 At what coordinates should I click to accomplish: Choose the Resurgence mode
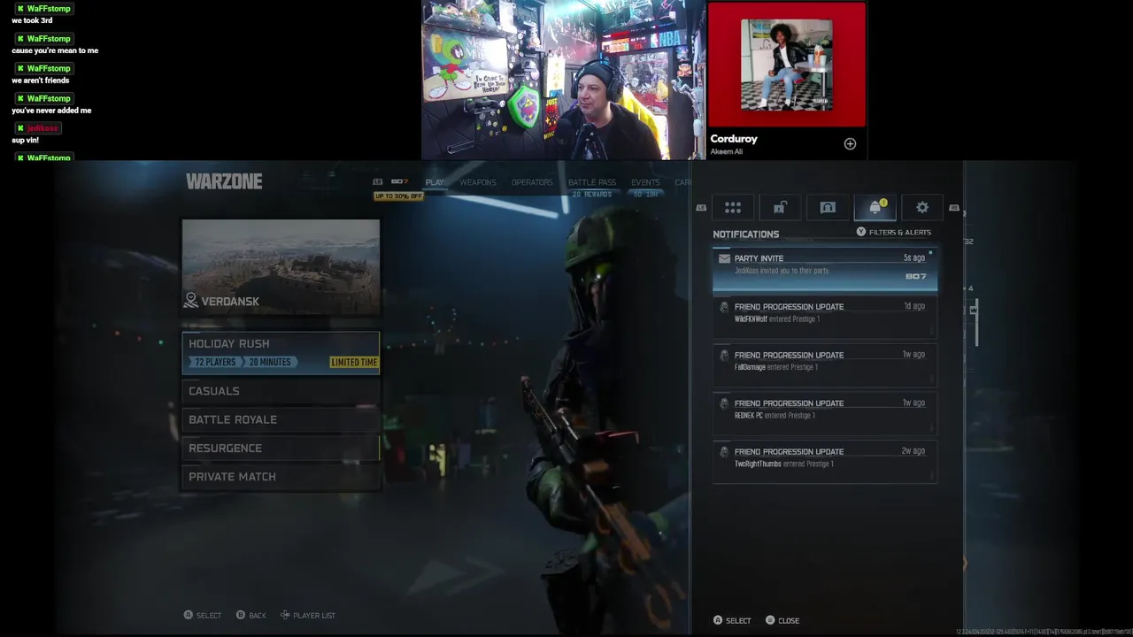pos(281,448)
